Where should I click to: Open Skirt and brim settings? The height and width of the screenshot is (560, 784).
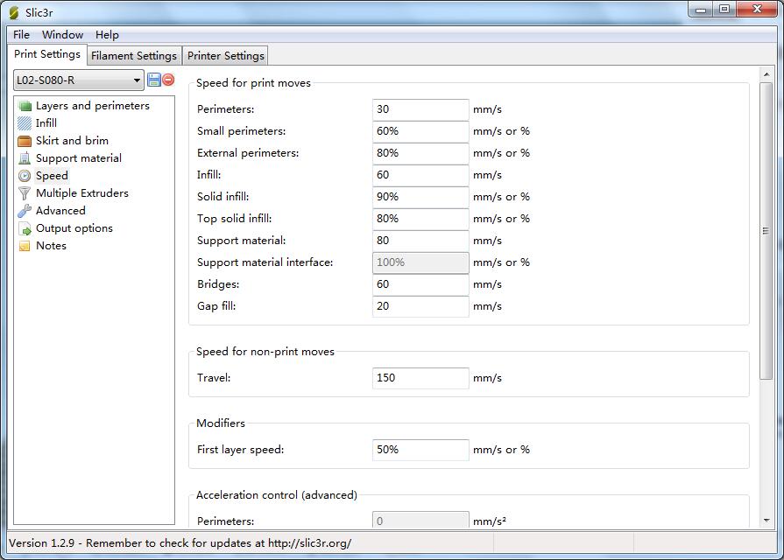tap(72, 141)
